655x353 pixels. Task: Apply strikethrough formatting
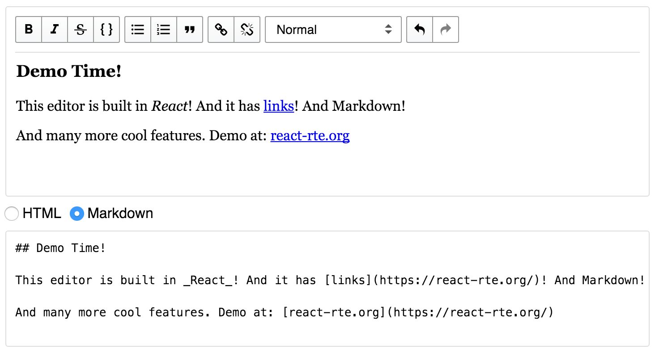coord(80,29)
